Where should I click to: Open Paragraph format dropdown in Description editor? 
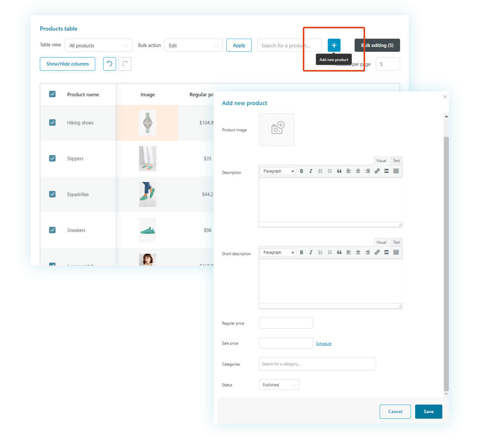pos(278,171)
